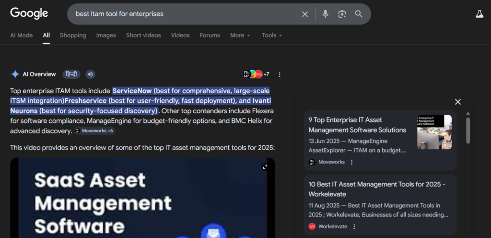Open Google Lens image search

click(342, 14)
